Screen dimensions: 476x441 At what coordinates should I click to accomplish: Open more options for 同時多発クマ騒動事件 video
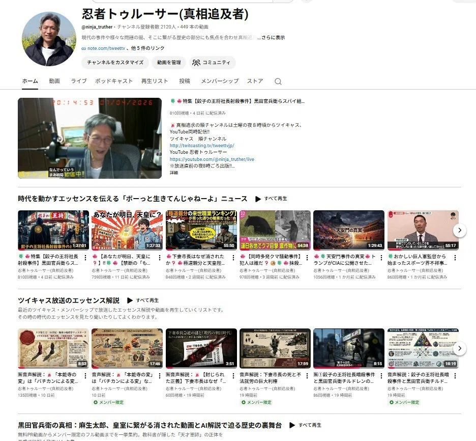(x=307, y=258)
